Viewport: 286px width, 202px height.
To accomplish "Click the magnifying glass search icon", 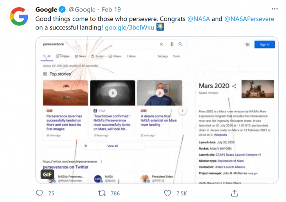I will click(180, 44).
